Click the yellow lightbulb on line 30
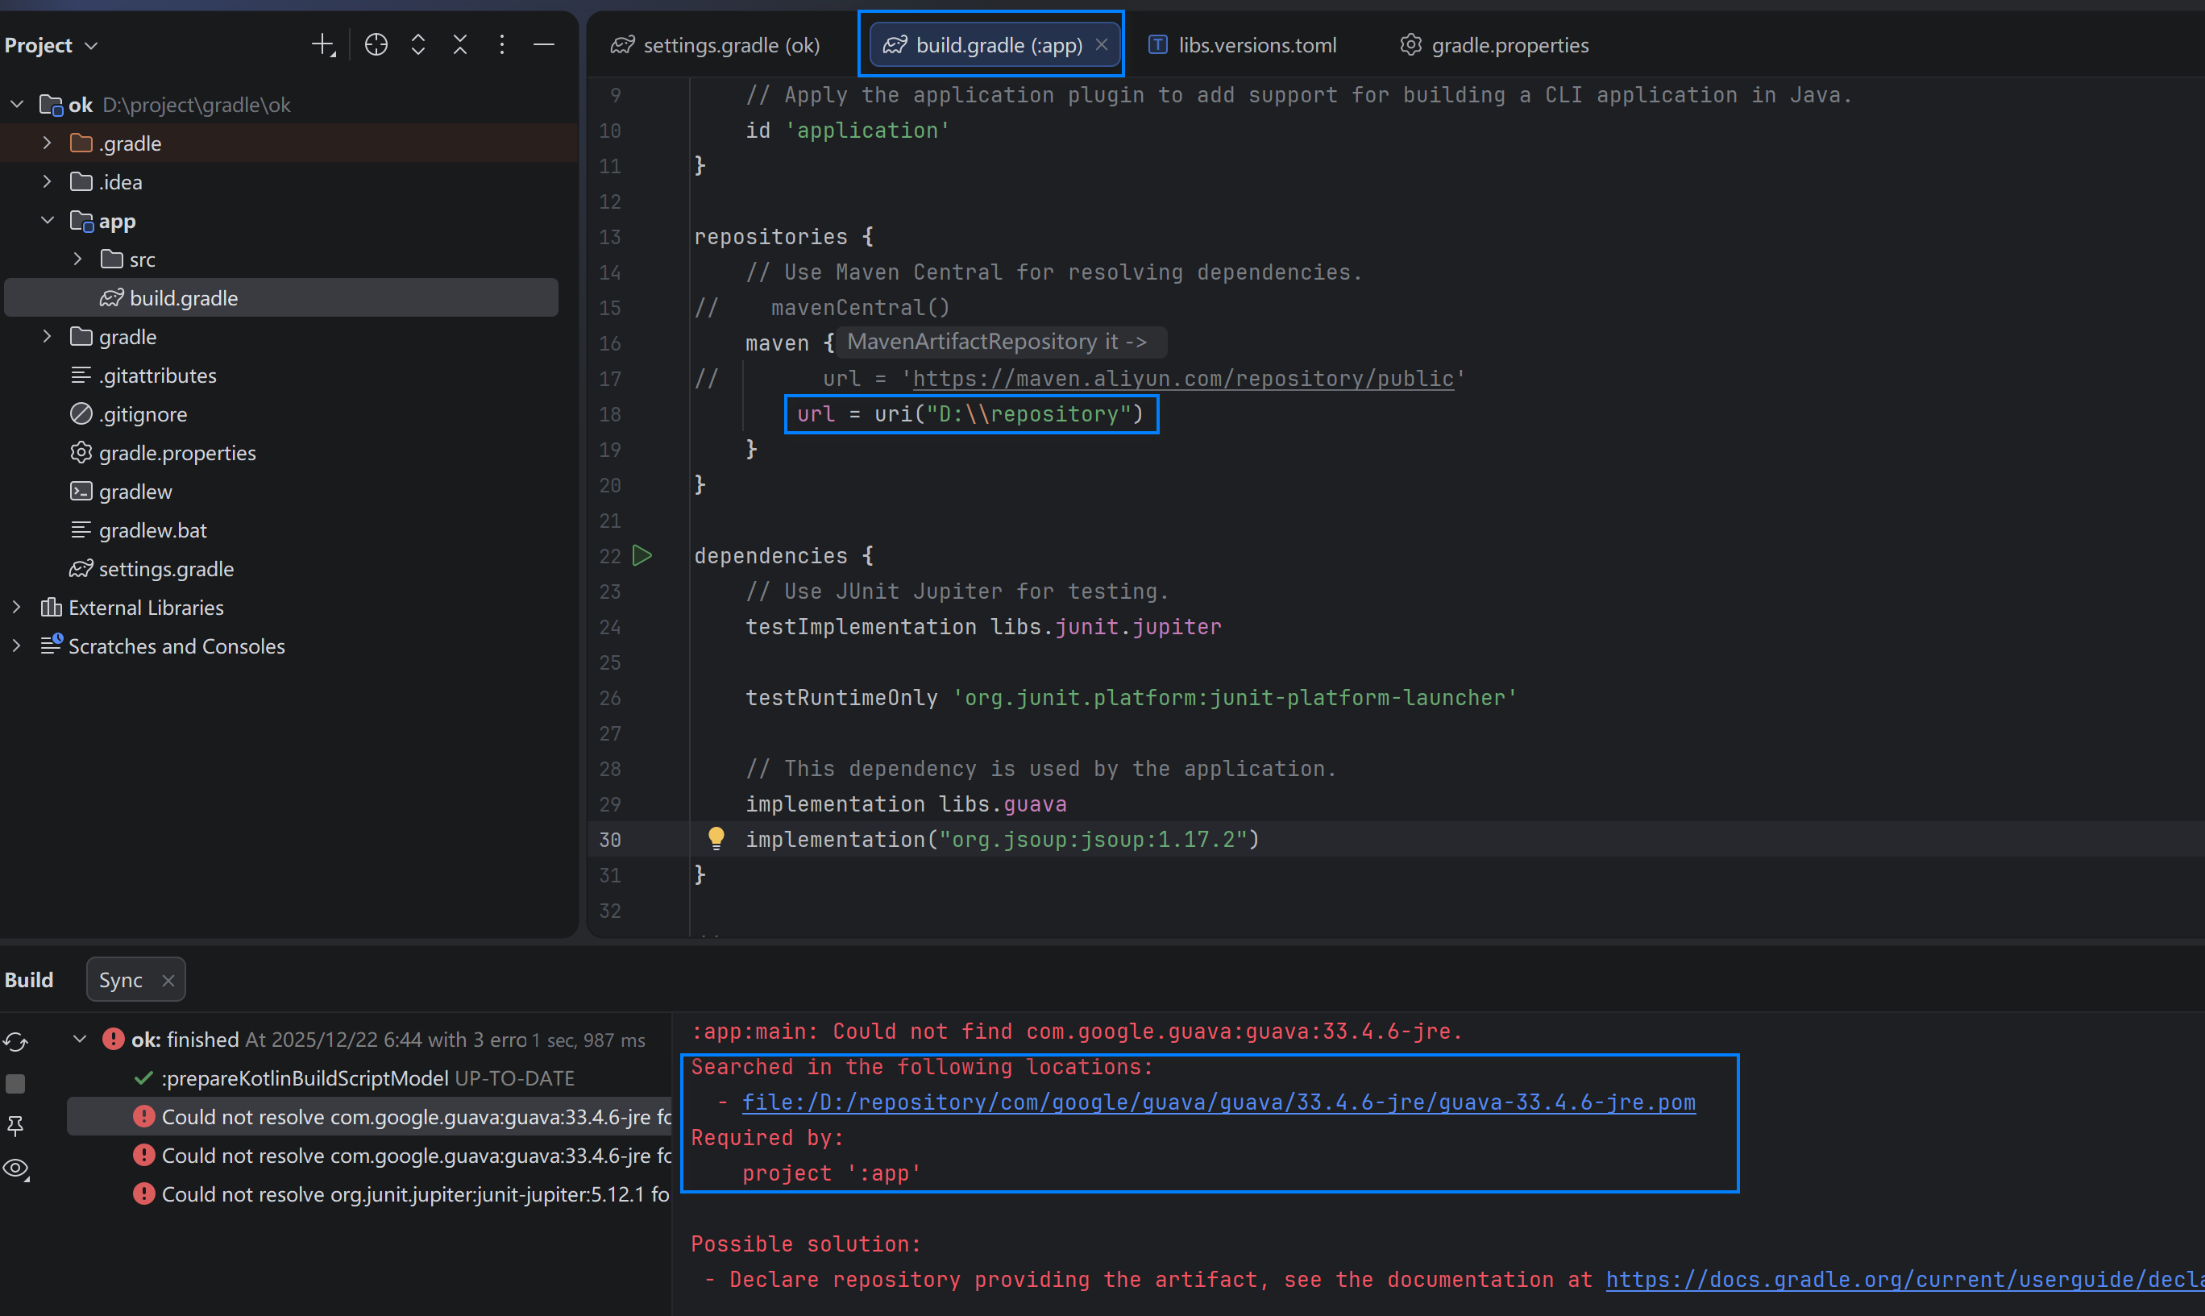The height and width of the screenshot is (1316, 2205). [716, 837]
